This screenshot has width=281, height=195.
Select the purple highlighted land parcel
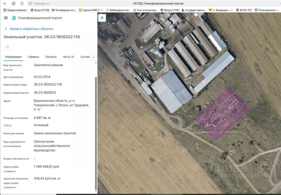pos(223,114)
